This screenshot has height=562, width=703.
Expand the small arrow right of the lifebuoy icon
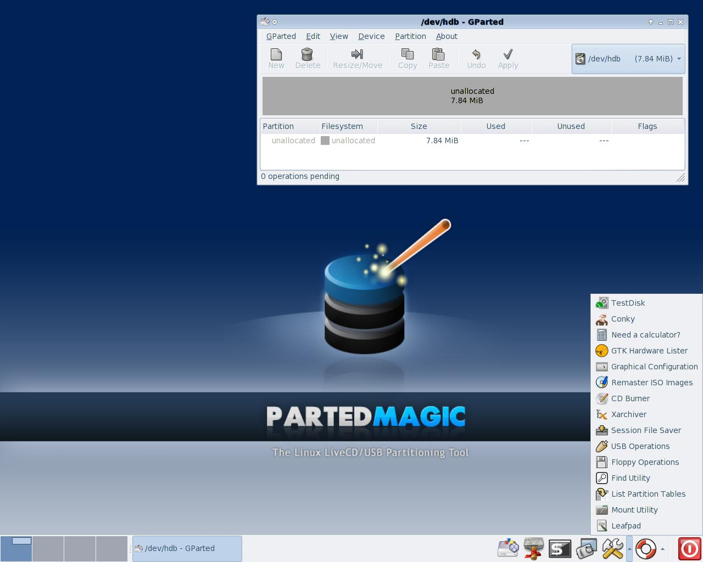[663, 548]
